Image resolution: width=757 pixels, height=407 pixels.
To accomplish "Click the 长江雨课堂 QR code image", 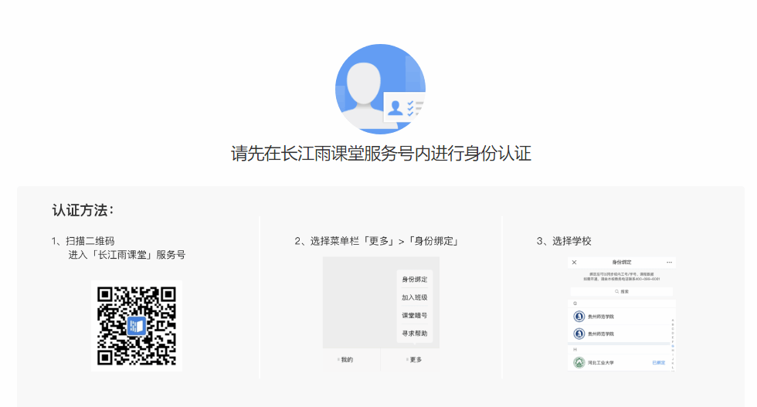I will tap(137, 325).
